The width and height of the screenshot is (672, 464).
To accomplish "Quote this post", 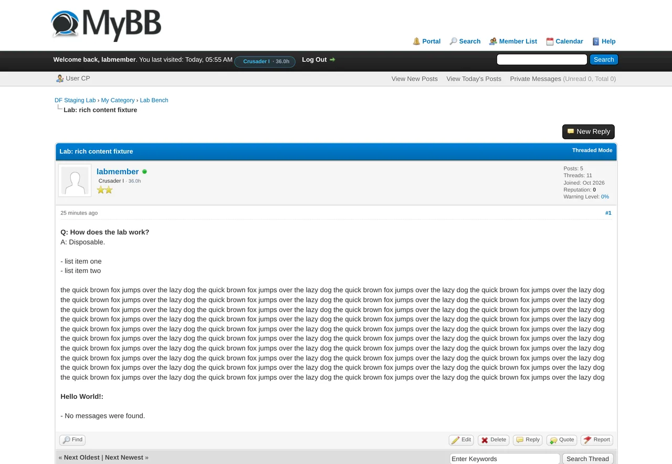I will [562, 440].
